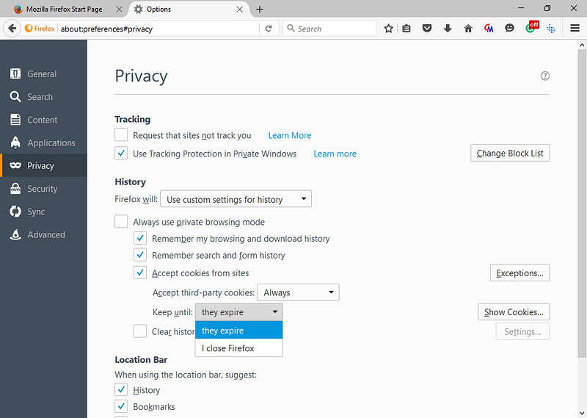This screenshot has width=587, height=418.
Task: Click the green extension icon with off badge
Action: [x=531, y=27]
